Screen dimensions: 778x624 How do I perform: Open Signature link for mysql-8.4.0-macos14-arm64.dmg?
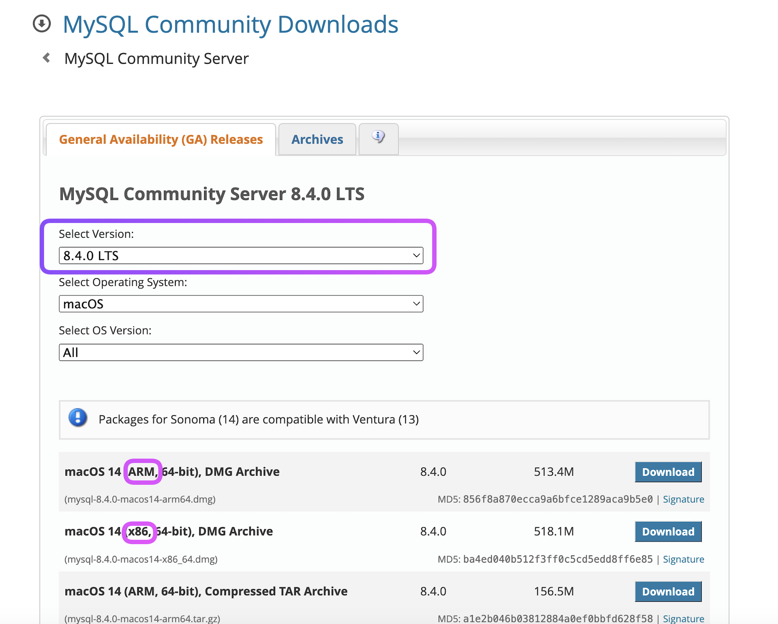click(x=683, y=499)
